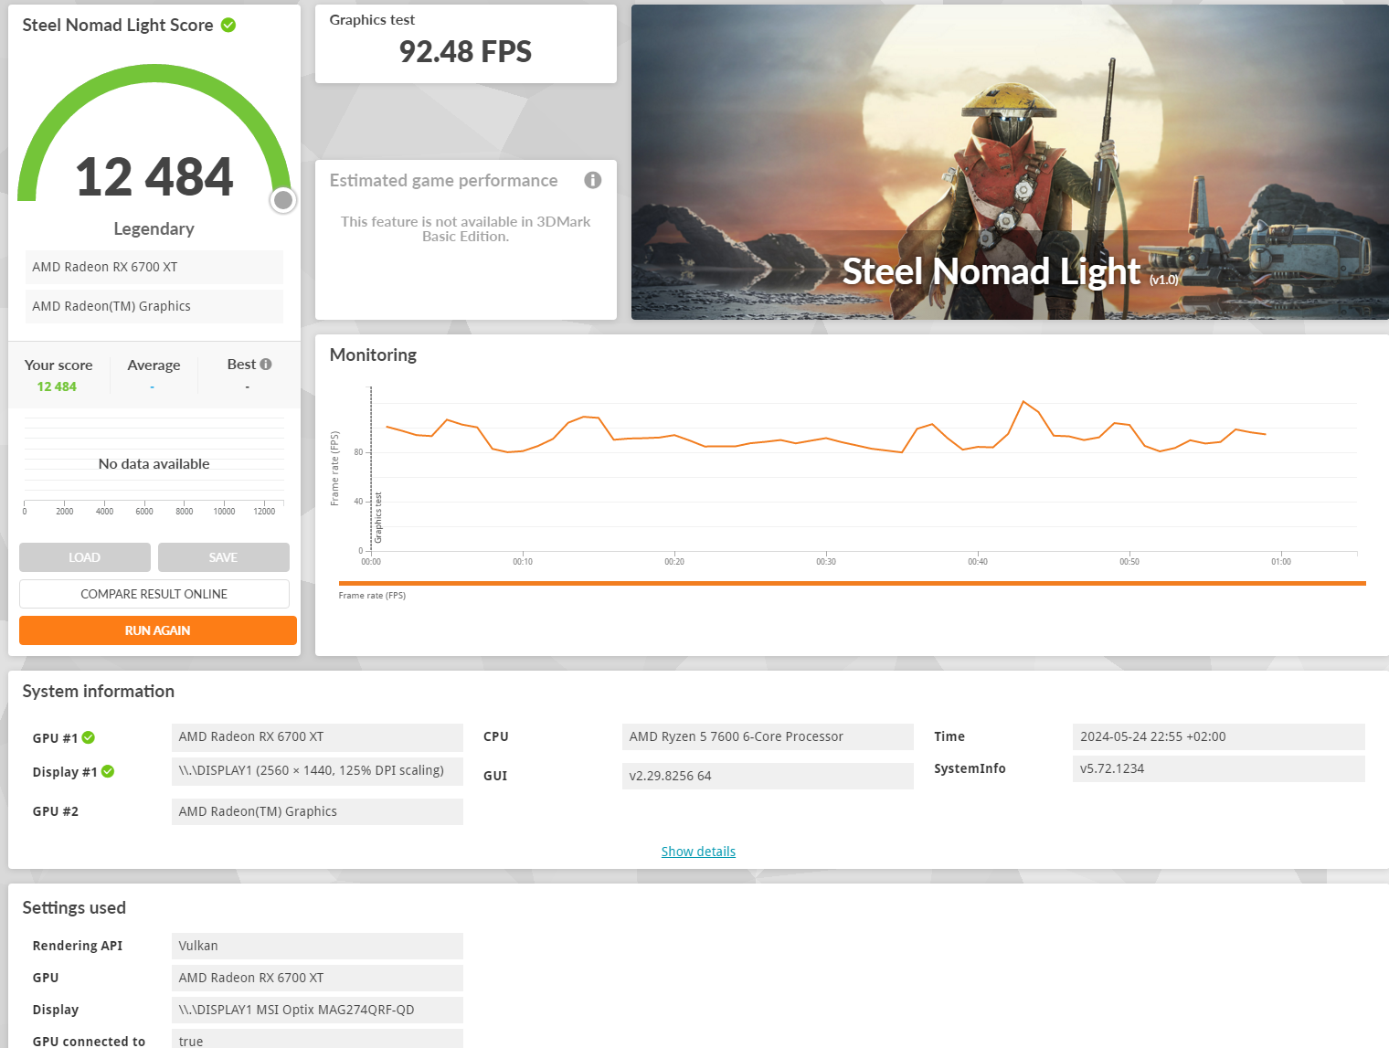
Task: Click the frame rate line on Monitoring chart
Action: pyautogui.click(x=826, y=439)
